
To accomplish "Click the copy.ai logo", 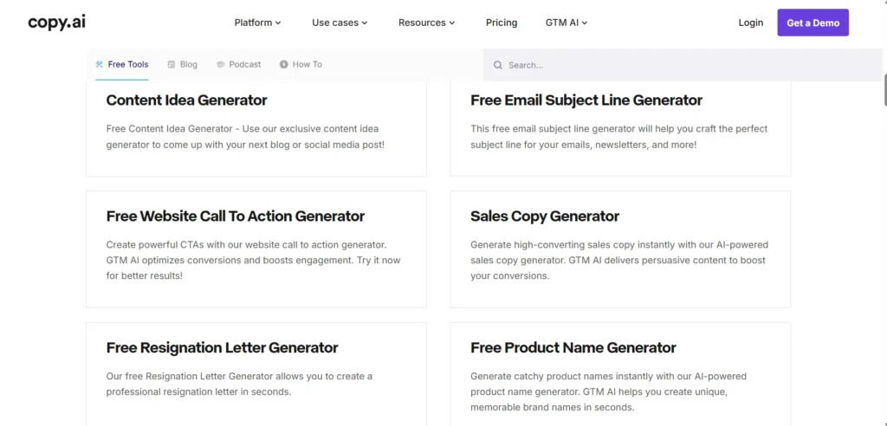I will click(56, 23).
